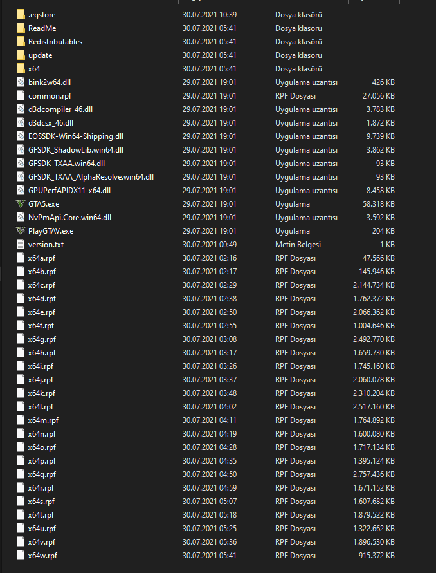The width and height of the screenshot is (436, 573).
Task: Click the GPUPerfAPIDX11-x64.dll file icon
Action: click(21, 191)
